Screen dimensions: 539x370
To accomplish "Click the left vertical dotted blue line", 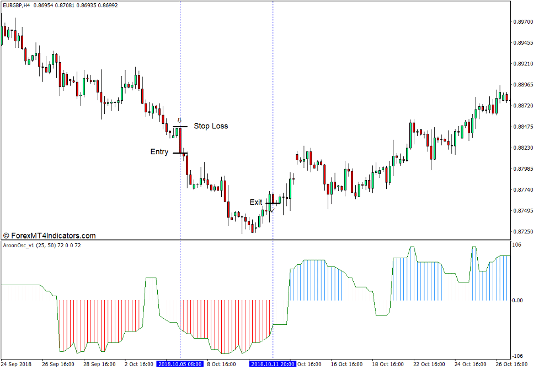I will (180, 66).
